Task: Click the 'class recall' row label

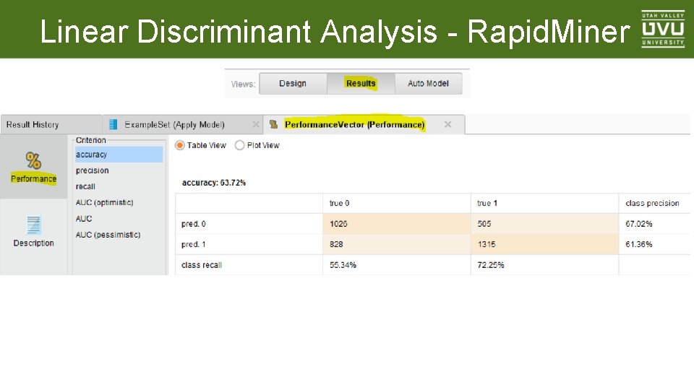Action: tap(249, 265)
